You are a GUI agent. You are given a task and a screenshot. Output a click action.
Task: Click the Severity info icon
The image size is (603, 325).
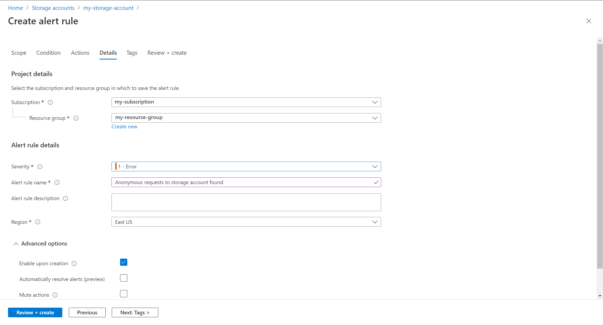coord(40,167)
